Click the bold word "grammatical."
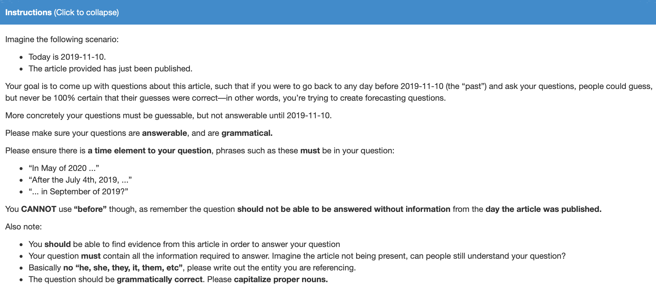 pyautogui.click(x=247, y=133)
